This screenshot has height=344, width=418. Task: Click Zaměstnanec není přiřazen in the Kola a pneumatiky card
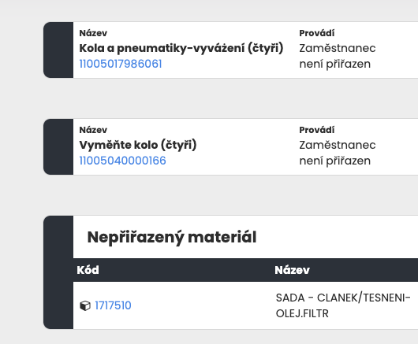coord(338,56)
